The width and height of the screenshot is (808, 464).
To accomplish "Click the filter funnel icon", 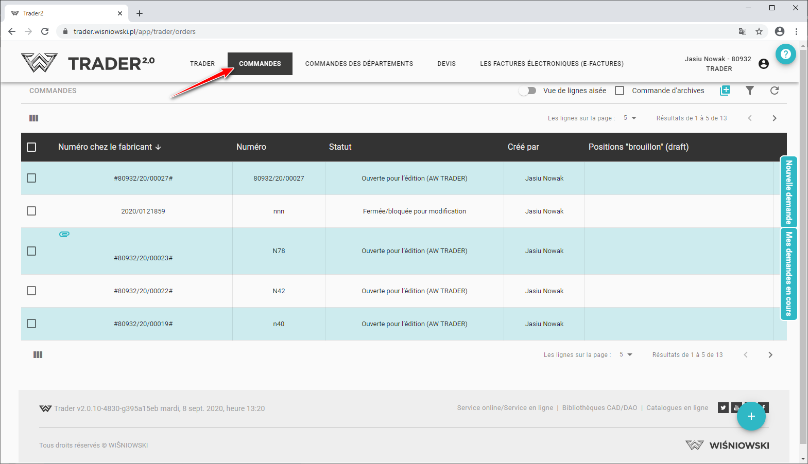I will [750, 91].
